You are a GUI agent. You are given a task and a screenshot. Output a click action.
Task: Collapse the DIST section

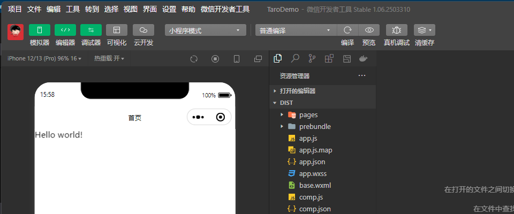pyautogui.click(x=322, y=103)
